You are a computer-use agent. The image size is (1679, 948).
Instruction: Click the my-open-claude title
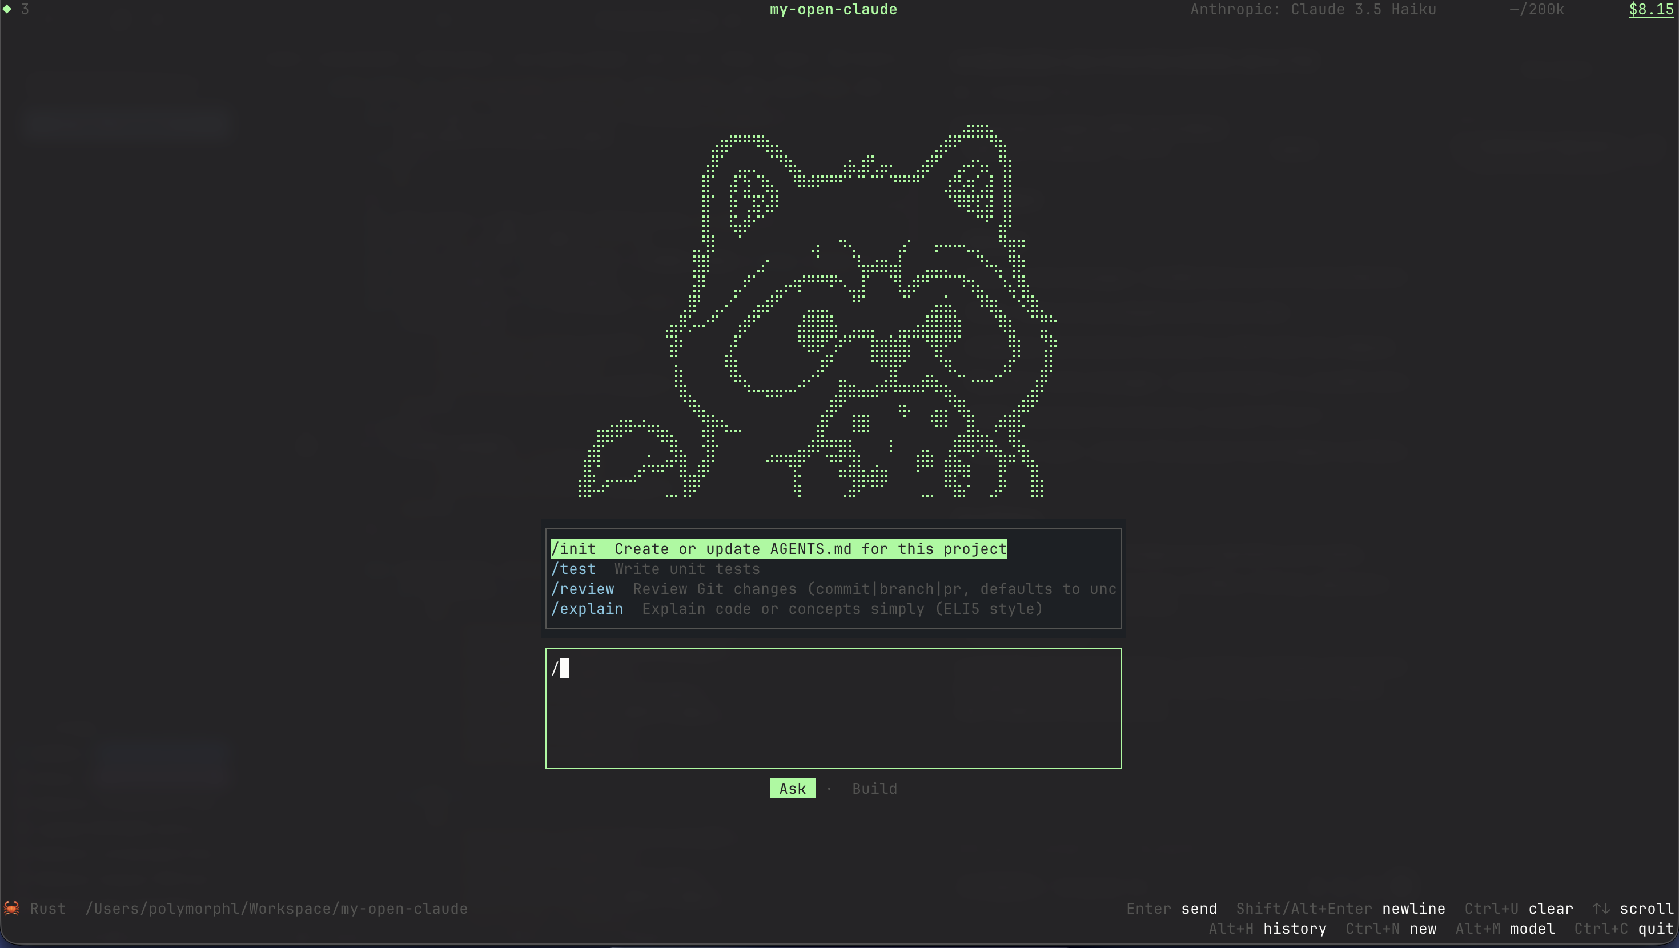coord(833,10)
